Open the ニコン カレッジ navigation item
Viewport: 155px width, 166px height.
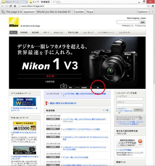(x=88, y=32)
